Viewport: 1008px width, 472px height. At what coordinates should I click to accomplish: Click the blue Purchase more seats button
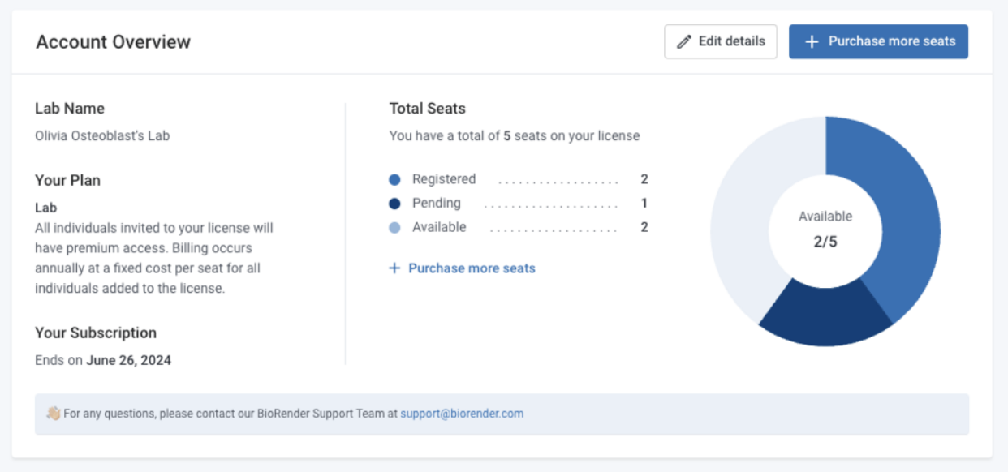pos(878,41)
